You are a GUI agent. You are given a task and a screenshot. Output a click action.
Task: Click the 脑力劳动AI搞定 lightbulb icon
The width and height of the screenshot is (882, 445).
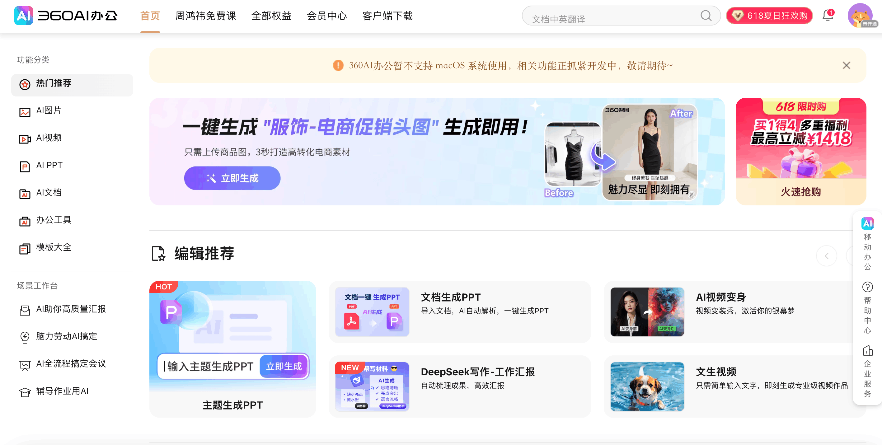tap(25, 338)
